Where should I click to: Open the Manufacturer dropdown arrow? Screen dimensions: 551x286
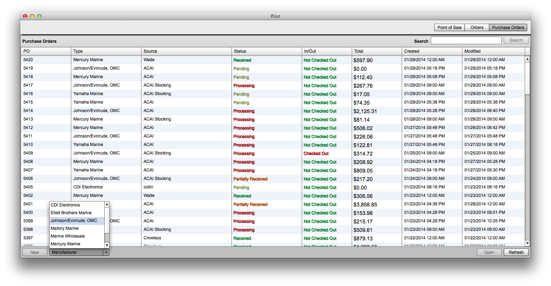[106, 252]
